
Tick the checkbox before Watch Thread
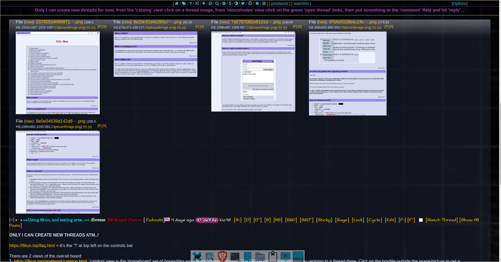pos(421,220)
